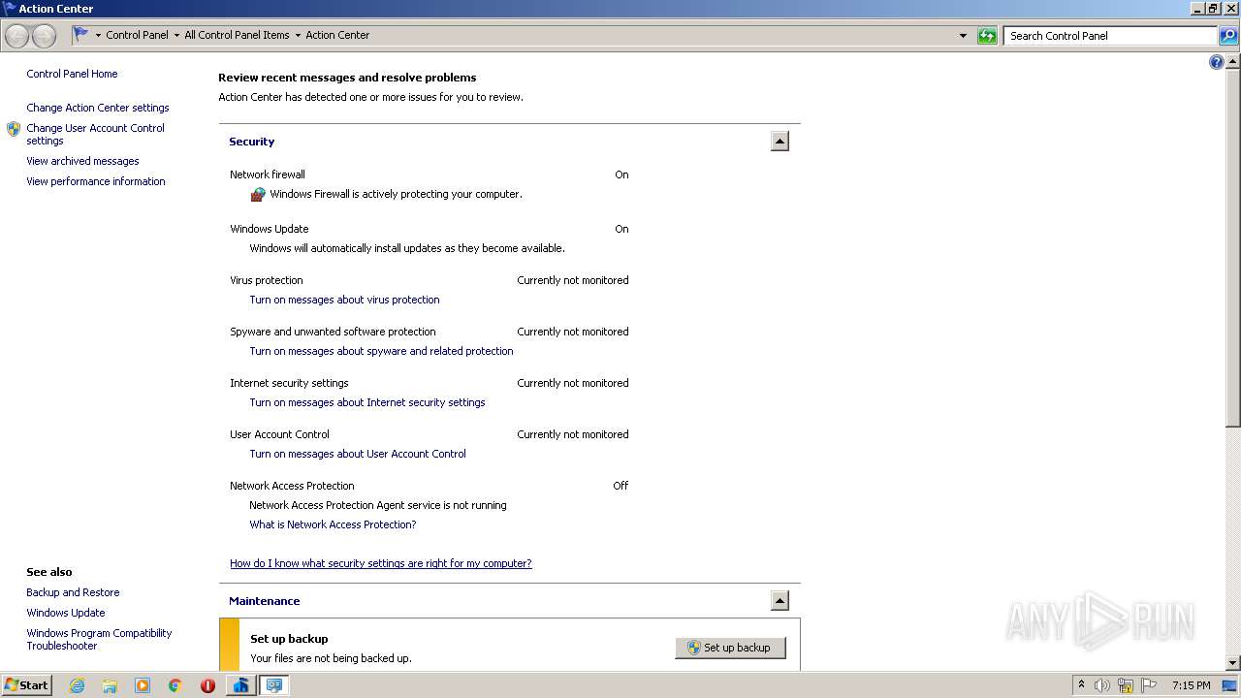Open the Start menu

26,685
